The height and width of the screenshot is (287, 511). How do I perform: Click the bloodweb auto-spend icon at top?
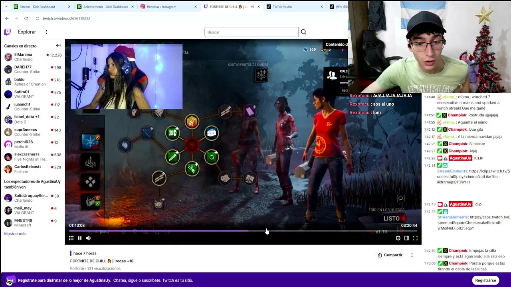point(261,75)
